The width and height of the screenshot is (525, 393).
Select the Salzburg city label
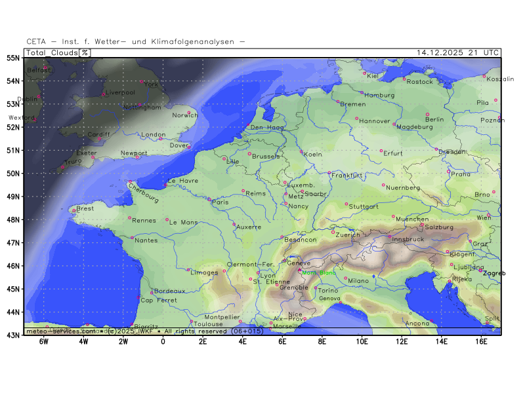click(440, 227)
